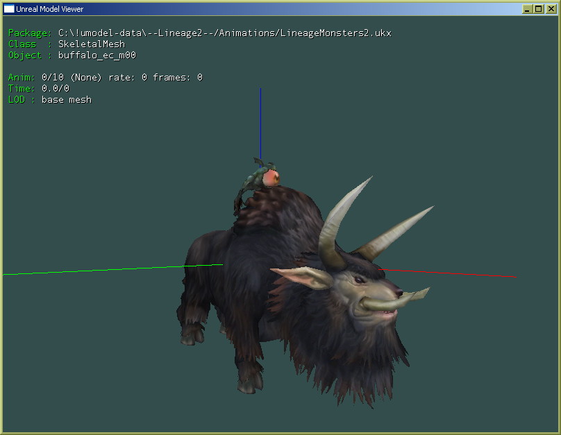561x435 pixels.
Task: Click the object name 'buffalo_ec_m00'
Action: 97,55
